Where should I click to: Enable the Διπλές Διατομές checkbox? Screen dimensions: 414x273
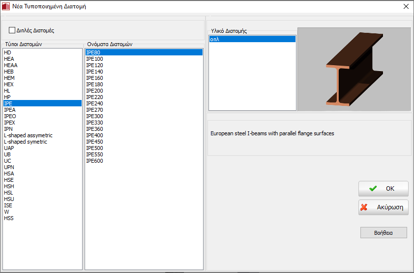click(x=12, y=30)
